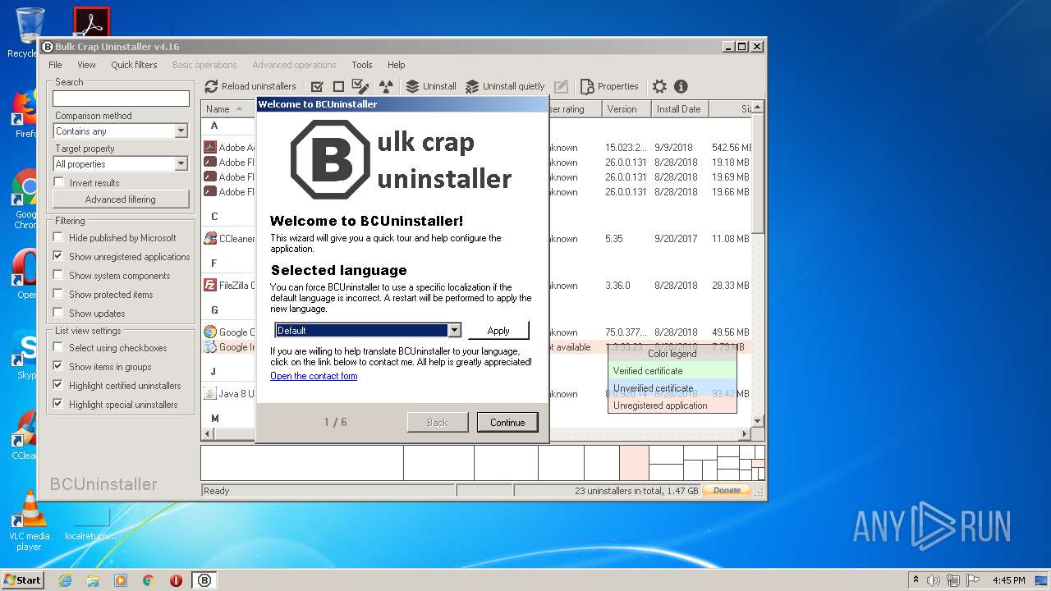The image size is (1051, 591).
Task: Select the Java 8 list entry icon
Action: [210, 394]
